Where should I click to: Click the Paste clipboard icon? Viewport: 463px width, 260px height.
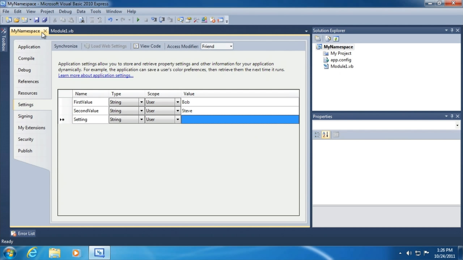click(71, 20)
